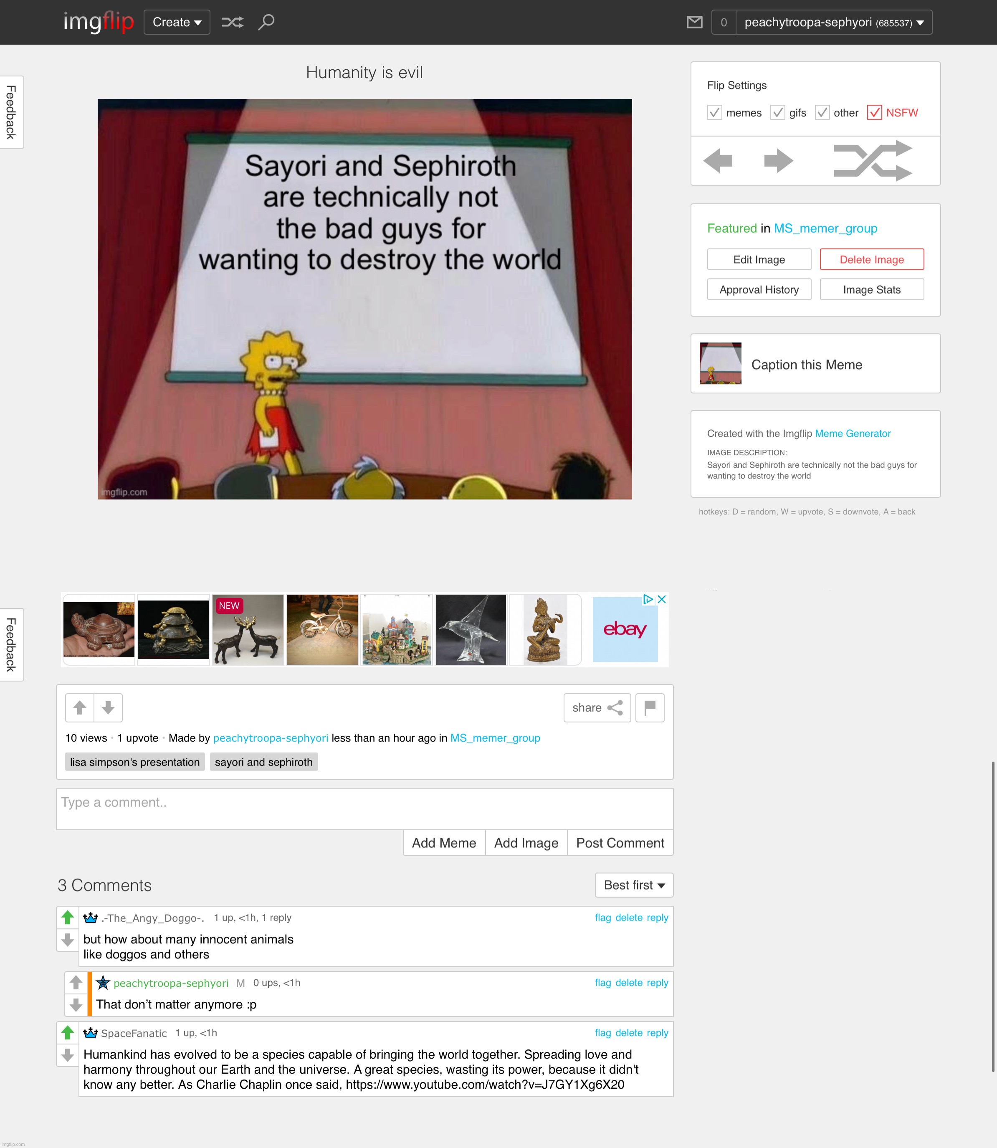Open the notifications counter showing 0
Image resolution: width=997 pixels, height=1148 pixels.
point(723,22)
